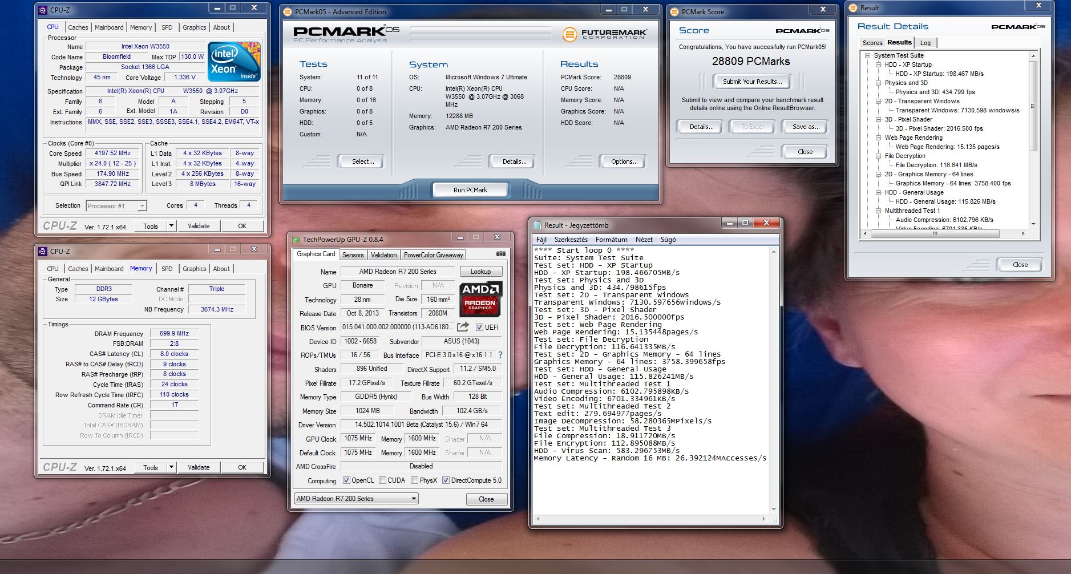
Task: Open the Log tab in Result Details
Action: (x=925, y=43)
